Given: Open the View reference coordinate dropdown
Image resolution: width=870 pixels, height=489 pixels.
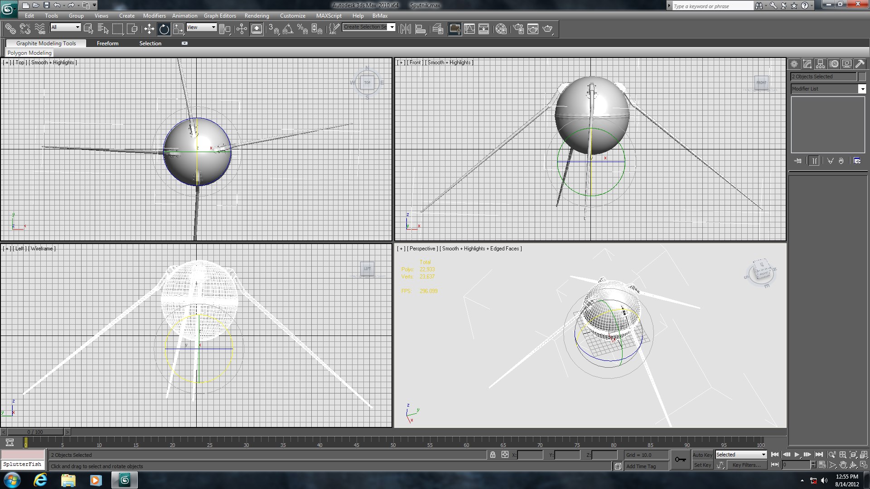Looking at the screenshot, I should coord(201,27).
